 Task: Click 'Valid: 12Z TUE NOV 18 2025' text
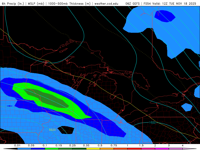pos(174,3)
